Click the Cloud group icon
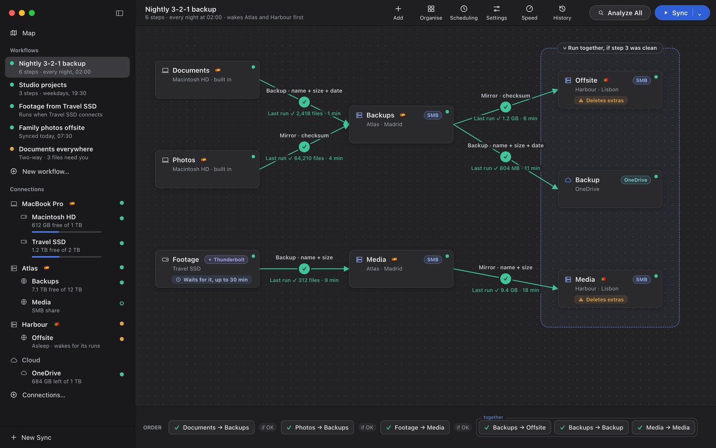Viewport: 716px width, 448px height. (14, 360)
